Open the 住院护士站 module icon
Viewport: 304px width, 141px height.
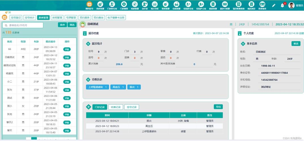(201, 4)
